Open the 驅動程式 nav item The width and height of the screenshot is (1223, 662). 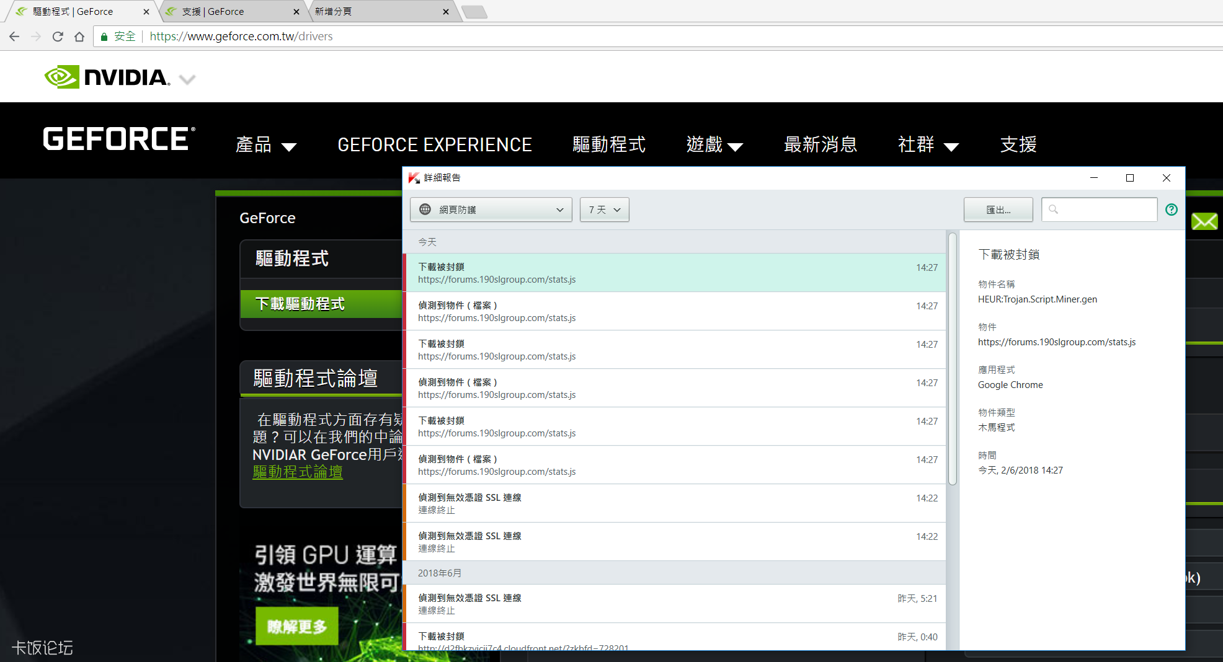[x=609, y=145]
